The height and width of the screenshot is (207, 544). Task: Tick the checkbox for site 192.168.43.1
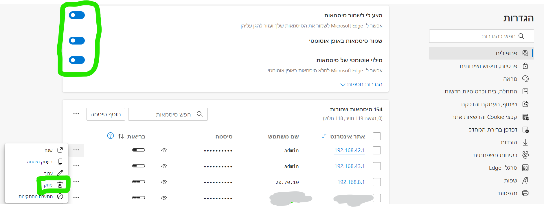click(377, 166)
